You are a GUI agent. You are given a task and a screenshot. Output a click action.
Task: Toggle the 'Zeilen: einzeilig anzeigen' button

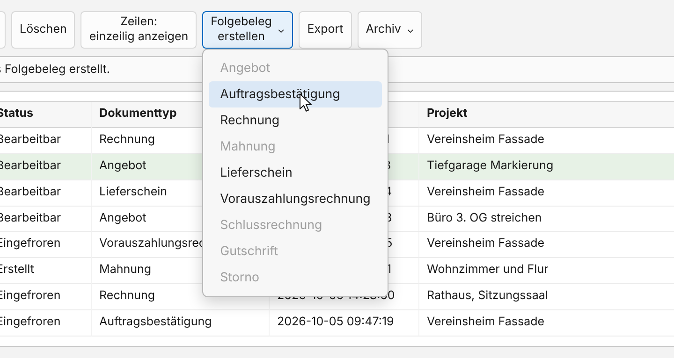point(139,29)
